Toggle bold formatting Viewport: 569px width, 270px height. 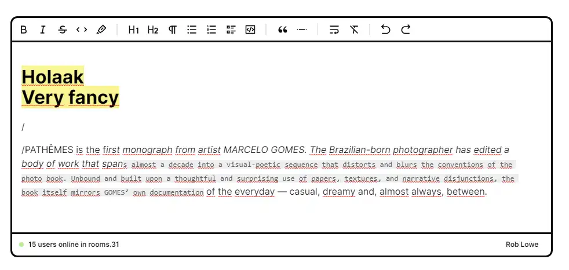[x=24, y=30]
